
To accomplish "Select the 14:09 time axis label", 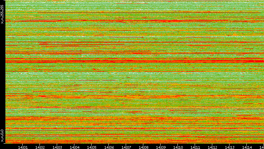I will click(x=161, y=147).
